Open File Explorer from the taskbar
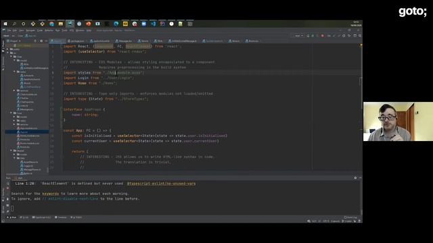 point(60,24)
